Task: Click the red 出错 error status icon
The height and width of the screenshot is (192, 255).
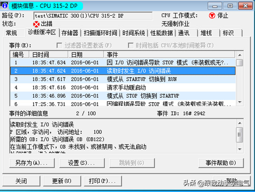Action: 36,24
